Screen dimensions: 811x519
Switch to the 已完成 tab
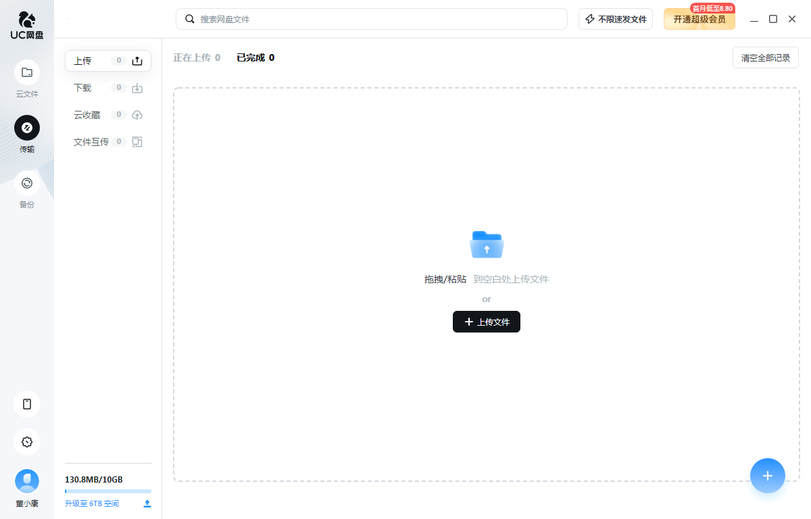[255, 57]
